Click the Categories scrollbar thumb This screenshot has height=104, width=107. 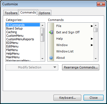42,35
